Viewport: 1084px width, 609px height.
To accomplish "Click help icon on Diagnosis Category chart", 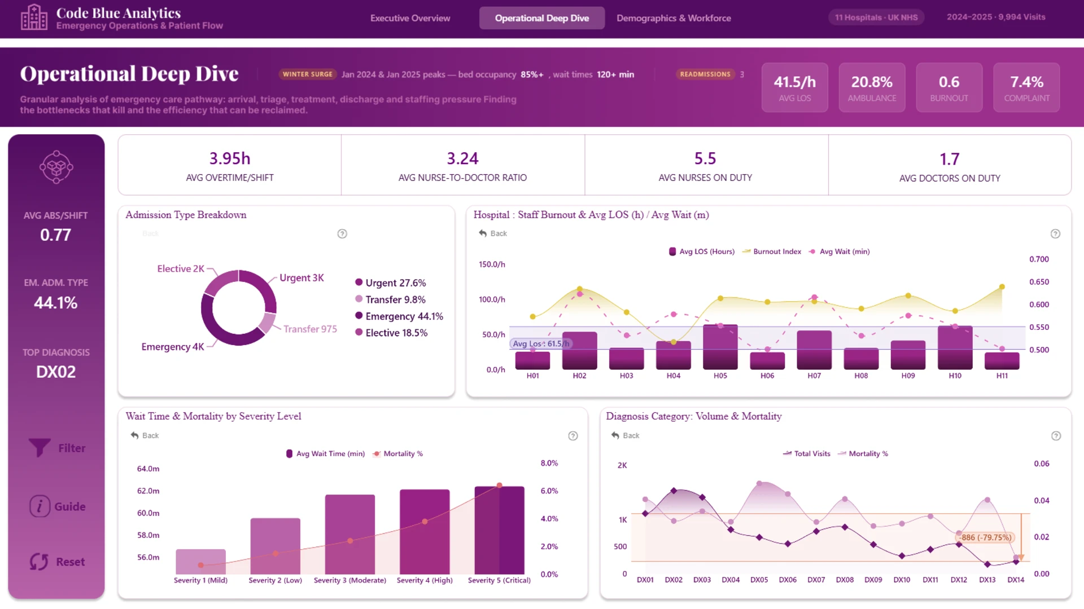I will [1056, 435].
